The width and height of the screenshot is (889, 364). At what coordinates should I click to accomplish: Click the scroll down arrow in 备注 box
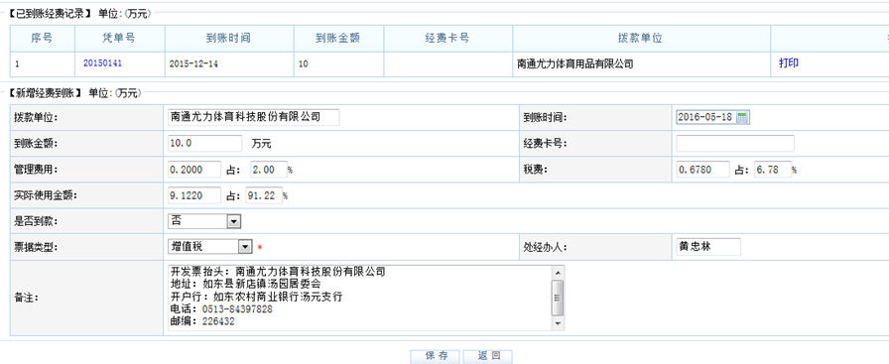tap(558, 323)
